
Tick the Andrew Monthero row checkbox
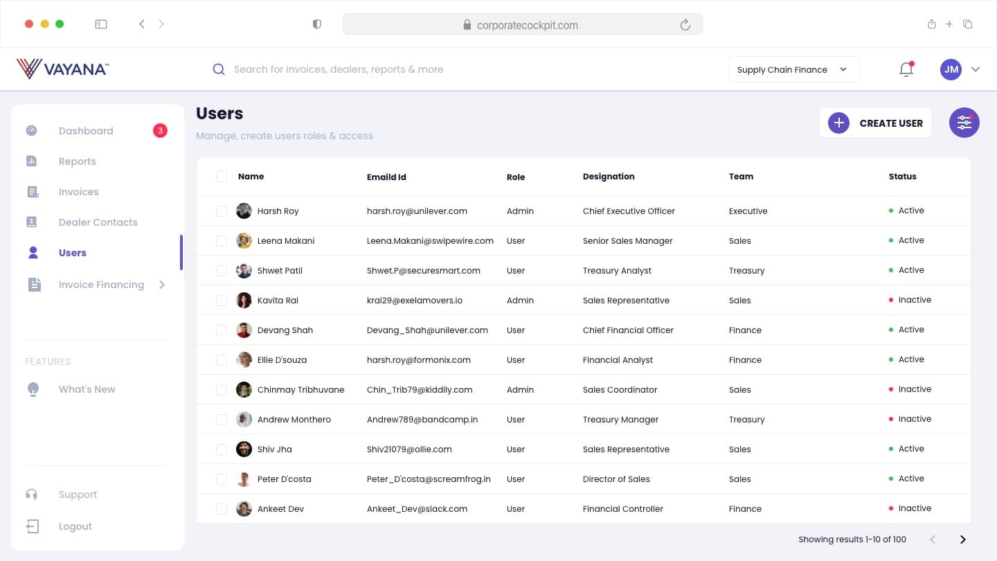tap(222, 420)
